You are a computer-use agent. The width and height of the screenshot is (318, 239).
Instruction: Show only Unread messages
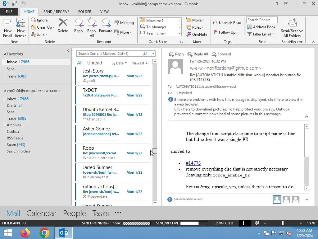pos(94,63)
